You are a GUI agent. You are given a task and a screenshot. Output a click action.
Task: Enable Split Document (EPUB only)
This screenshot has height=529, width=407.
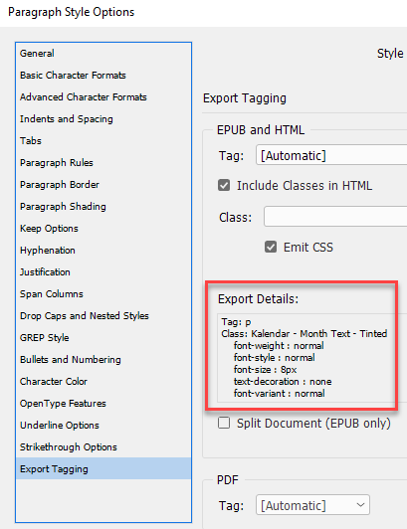pos(224,423)
